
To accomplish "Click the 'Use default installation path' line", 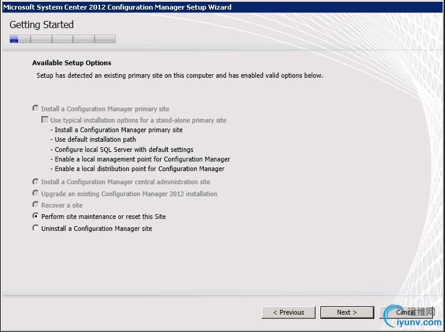I will click(x=93, y=139).
